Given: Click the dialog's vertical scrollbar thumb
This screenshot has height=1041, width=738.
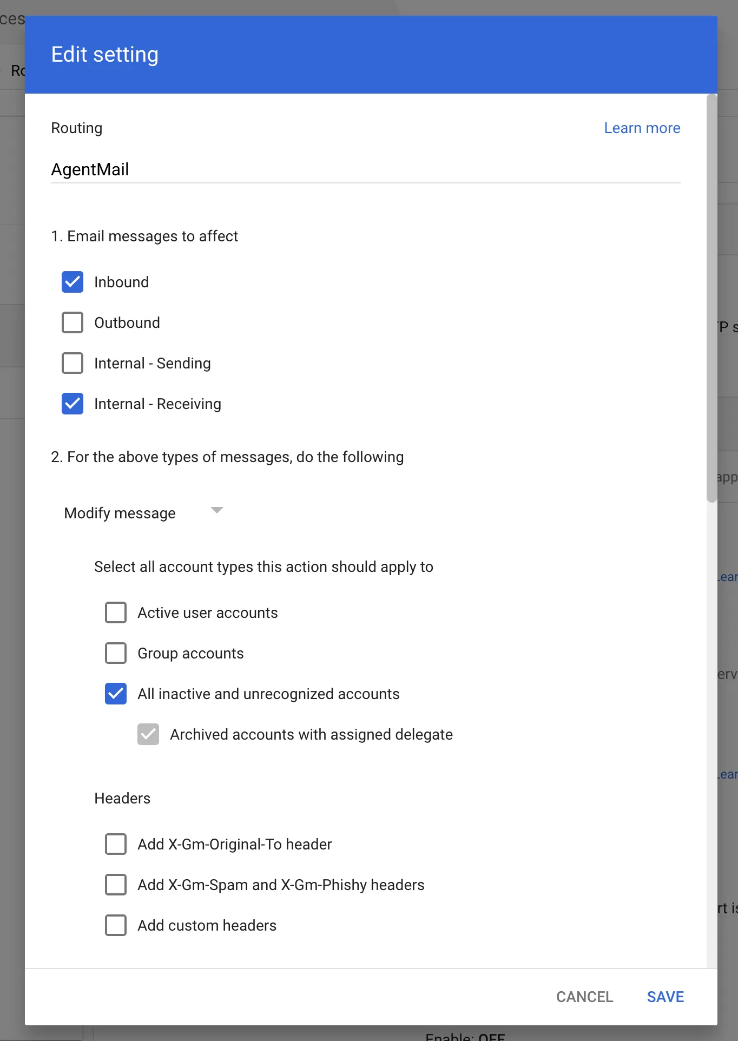Looking at the screenshot, I should [712, 298].
